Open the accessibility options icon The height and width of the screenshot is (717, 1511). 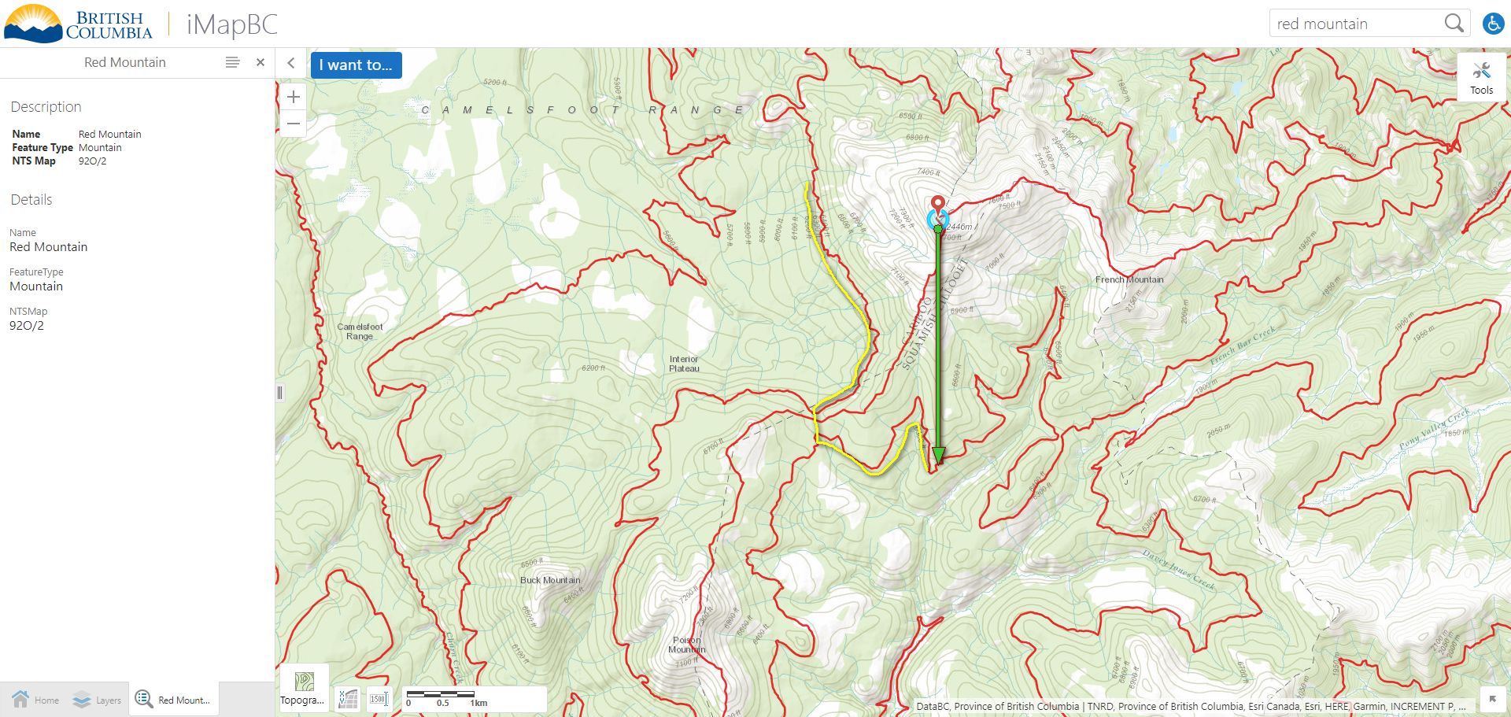pyautogui.click(x=1493, y=24)
